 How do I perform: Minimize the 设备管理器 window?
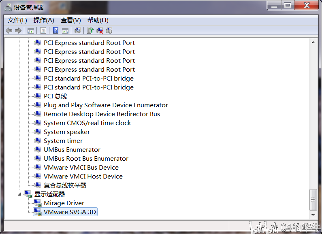274,6
